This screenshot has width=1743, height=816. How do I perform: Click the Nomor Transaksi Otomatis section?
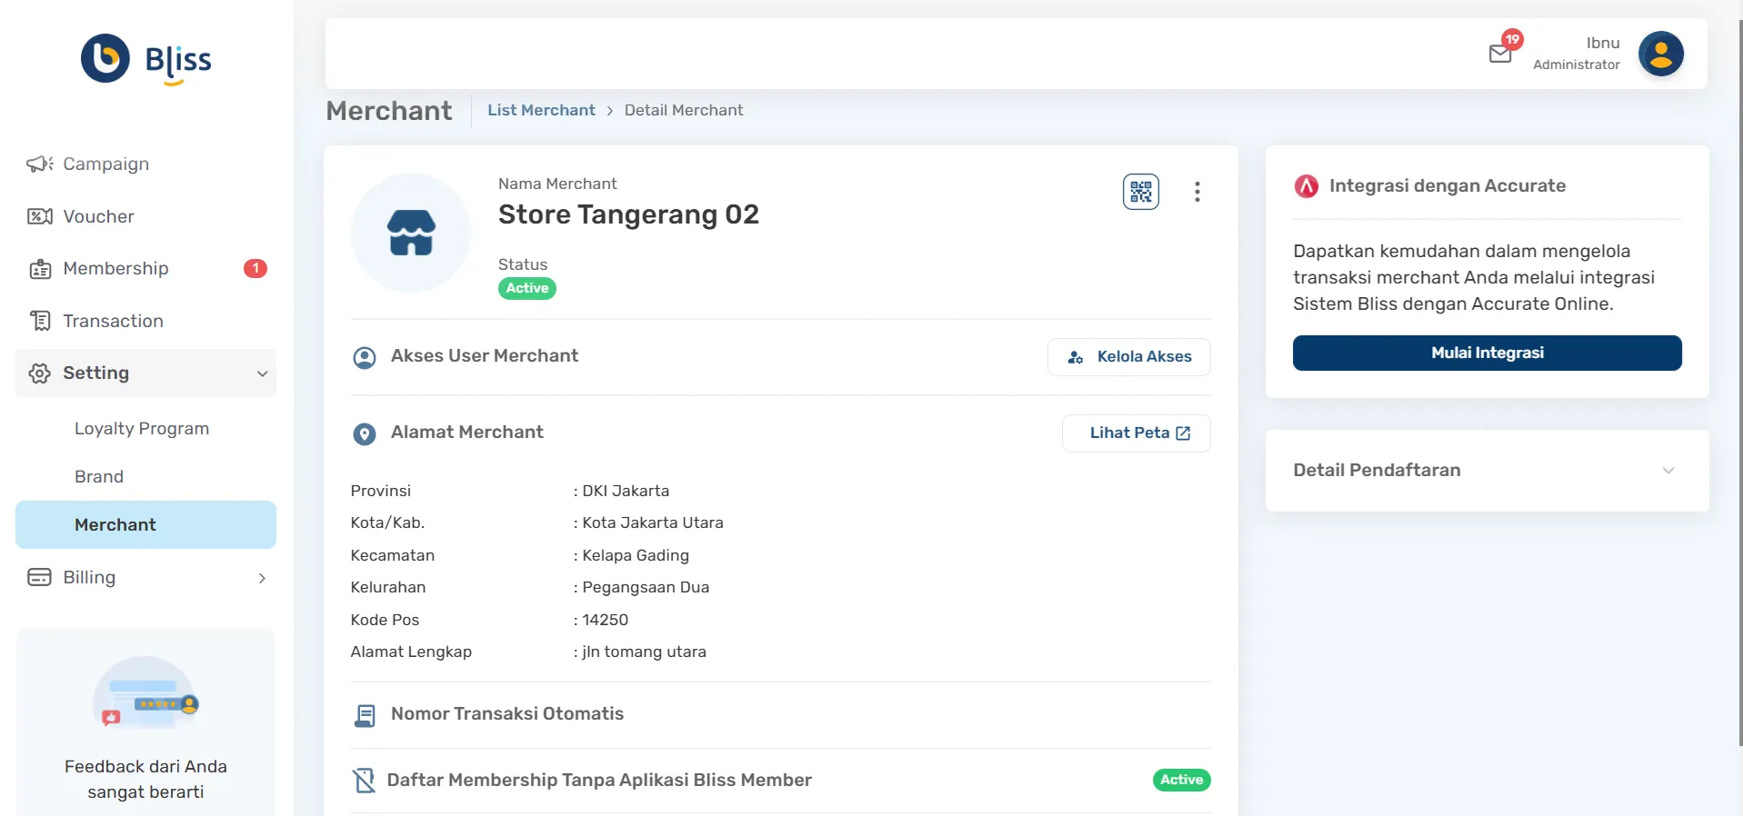(506, 714)
